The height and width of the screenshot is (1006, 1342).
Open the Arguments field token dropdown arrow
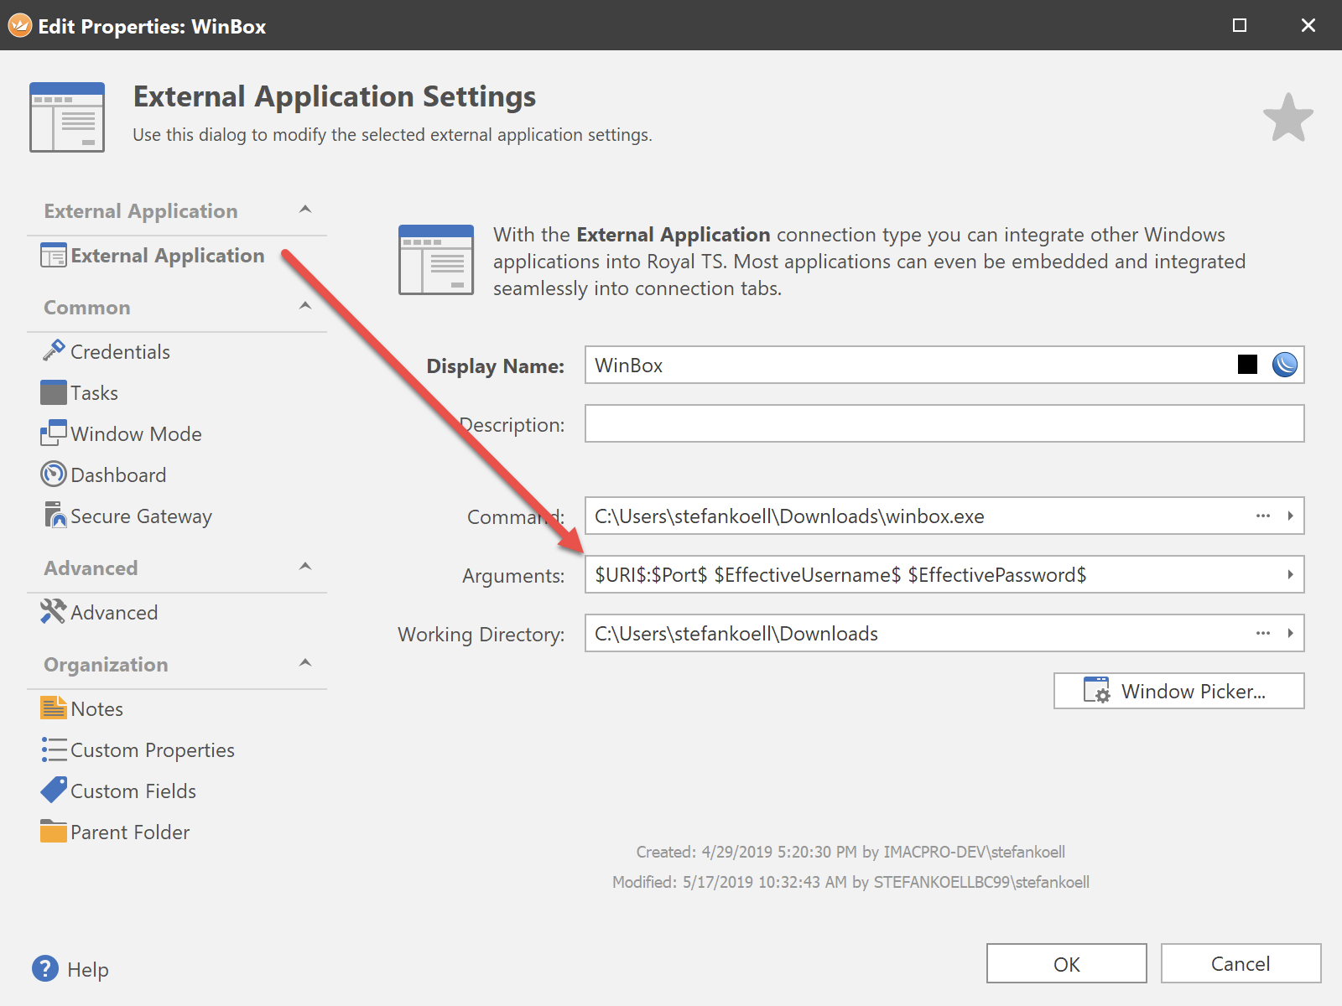pyautogui.click(x=1290, y=575)
